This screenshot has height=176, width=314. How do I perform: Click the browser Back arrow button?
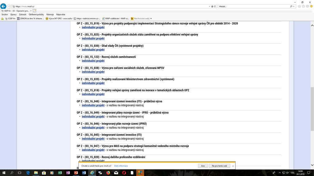click(3, 6)
